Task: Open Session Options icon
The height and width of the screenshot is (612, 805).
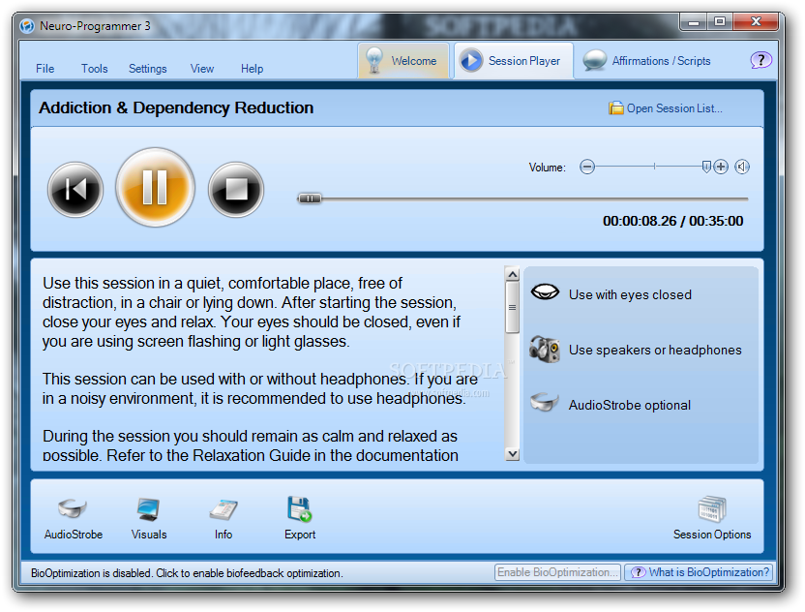Action: pos(712,508)
